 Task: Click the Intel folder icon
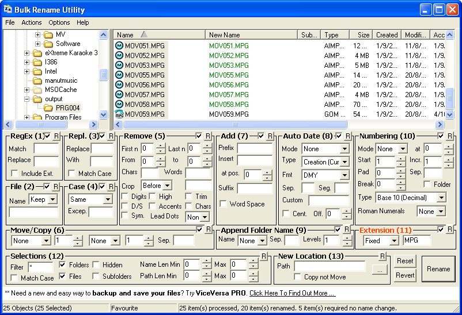click(x=37, y=71)
